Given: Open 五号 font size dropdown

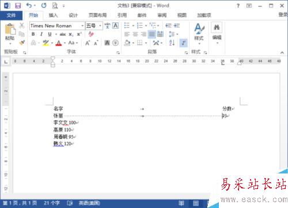Looking at the screenshot, I should point(100,25).
